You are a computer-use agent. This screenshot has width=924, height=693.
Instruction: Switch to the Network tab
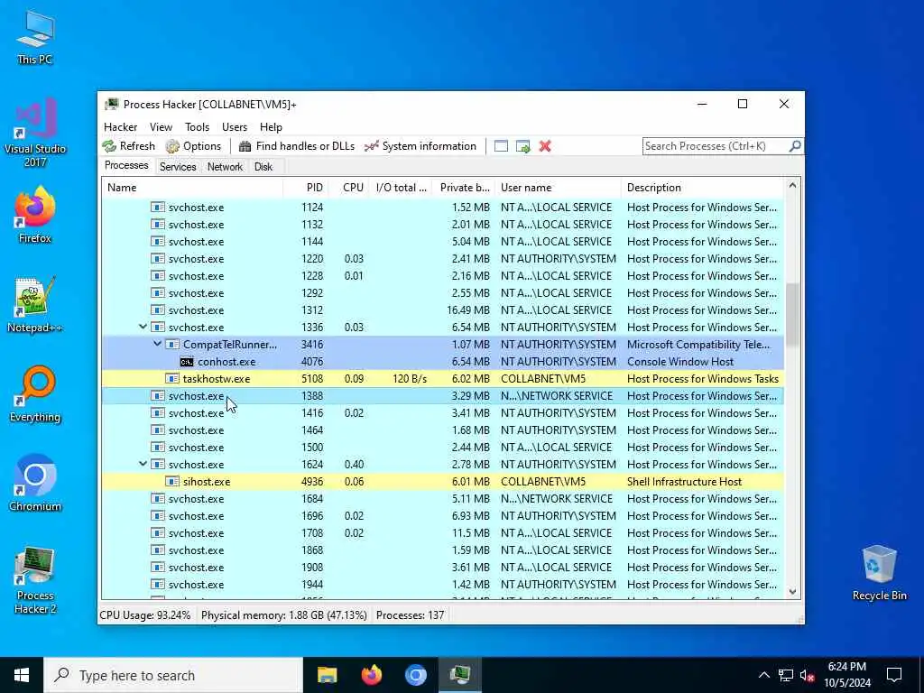(225, 167)
